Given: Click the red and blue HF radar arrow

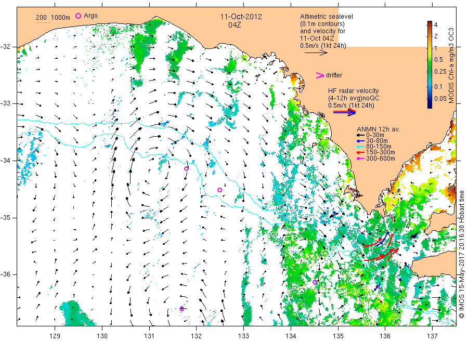Looking at the screenshot, I should pos(344,112).
